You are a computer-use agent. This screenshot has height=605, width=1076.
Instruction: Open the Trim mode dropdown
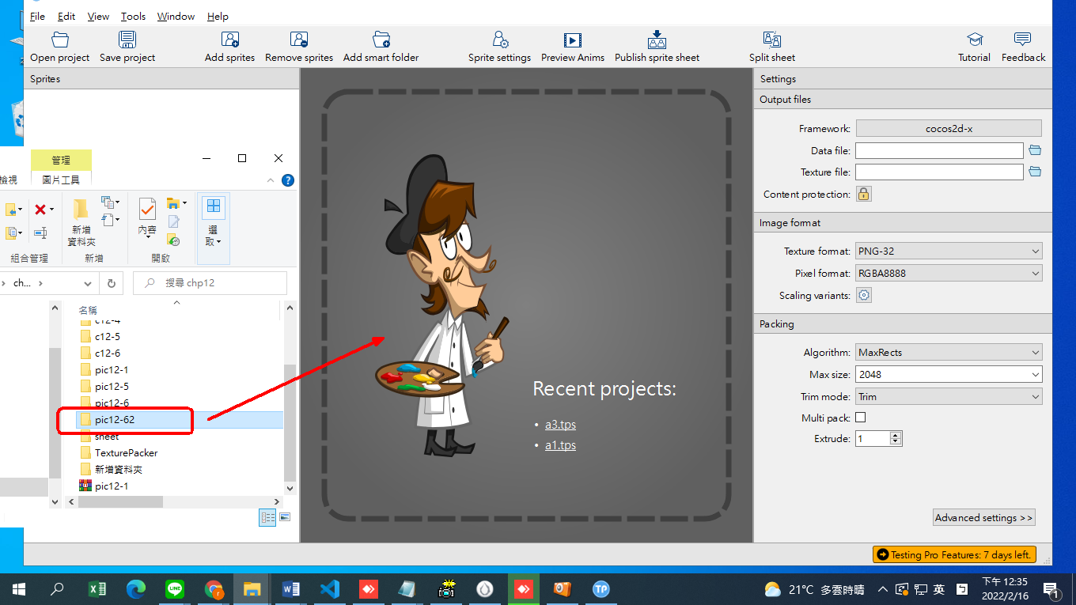point(949,396)
